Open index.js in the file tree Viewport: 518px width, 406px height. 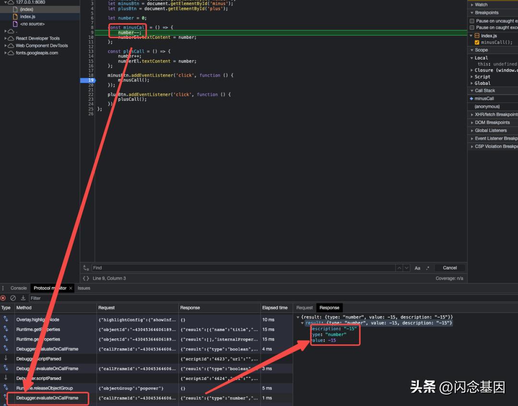tap(28, 16)
